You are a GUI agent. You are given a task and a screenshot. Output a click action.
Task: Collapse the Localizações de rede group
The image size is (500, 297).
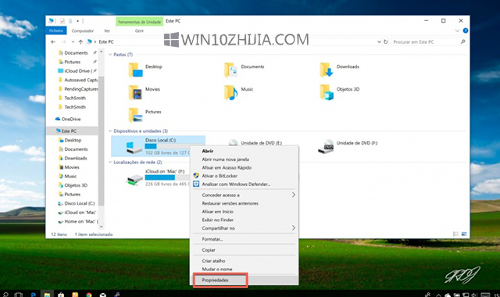point(110,162)
